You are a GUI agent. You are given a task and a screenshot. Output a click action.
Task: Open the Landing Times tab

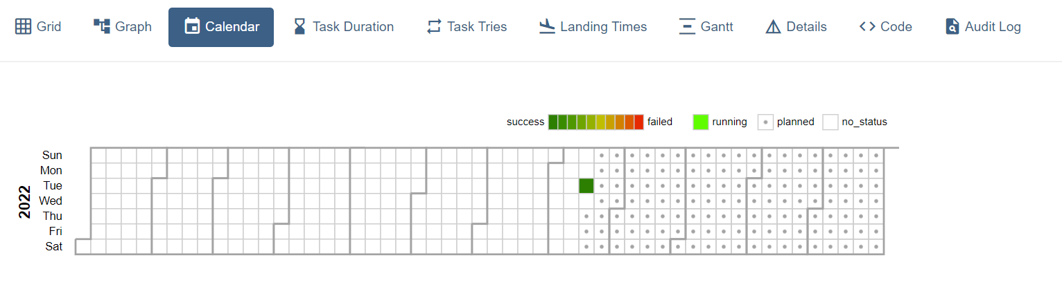[x=593, y=27]
